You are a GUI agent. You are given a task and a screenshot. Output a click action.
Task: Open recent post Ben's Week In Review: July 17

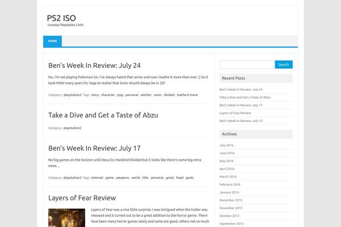[x=241, y=105]
